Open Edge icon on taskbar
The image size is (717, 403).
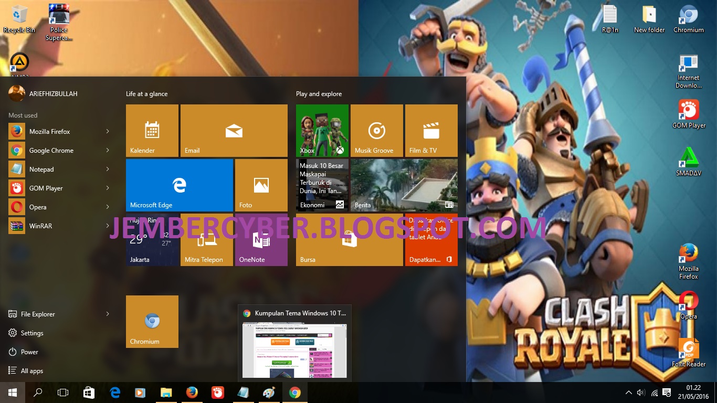(x=115, y=393)
